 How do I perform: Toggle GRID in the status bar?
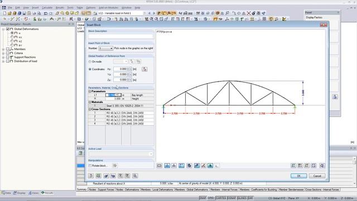(x=211, y=198)
